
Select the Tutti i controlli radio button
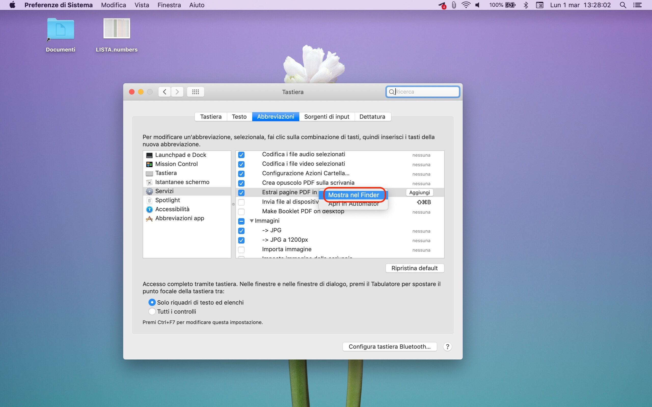coord(152,311)
